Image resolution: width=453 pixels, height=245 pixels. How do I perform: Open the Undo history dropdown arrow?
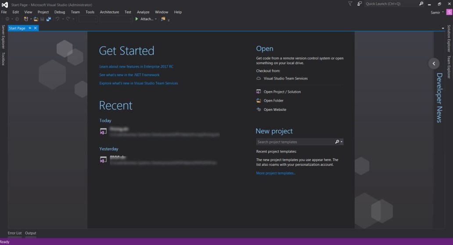click(63, 19)
